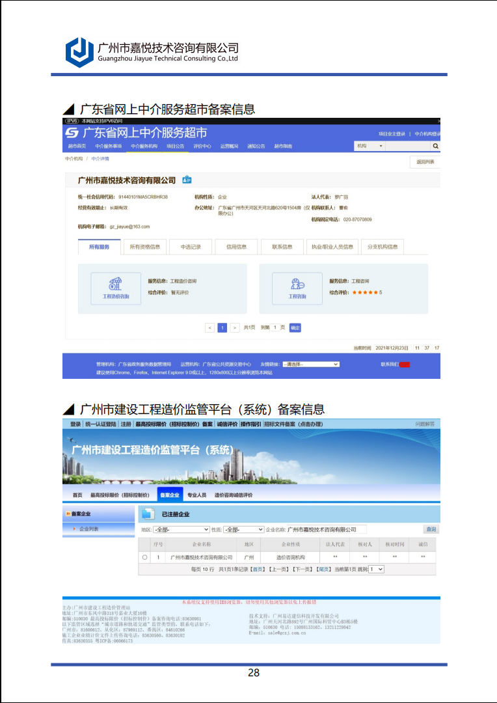Open 运营概况 navigation item
The image size is (497, 703).
pyautogui.click(x=230, y=146)
